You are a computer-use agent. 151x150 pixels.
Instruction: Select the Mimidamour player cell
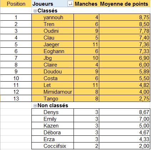tap(53, 92)
